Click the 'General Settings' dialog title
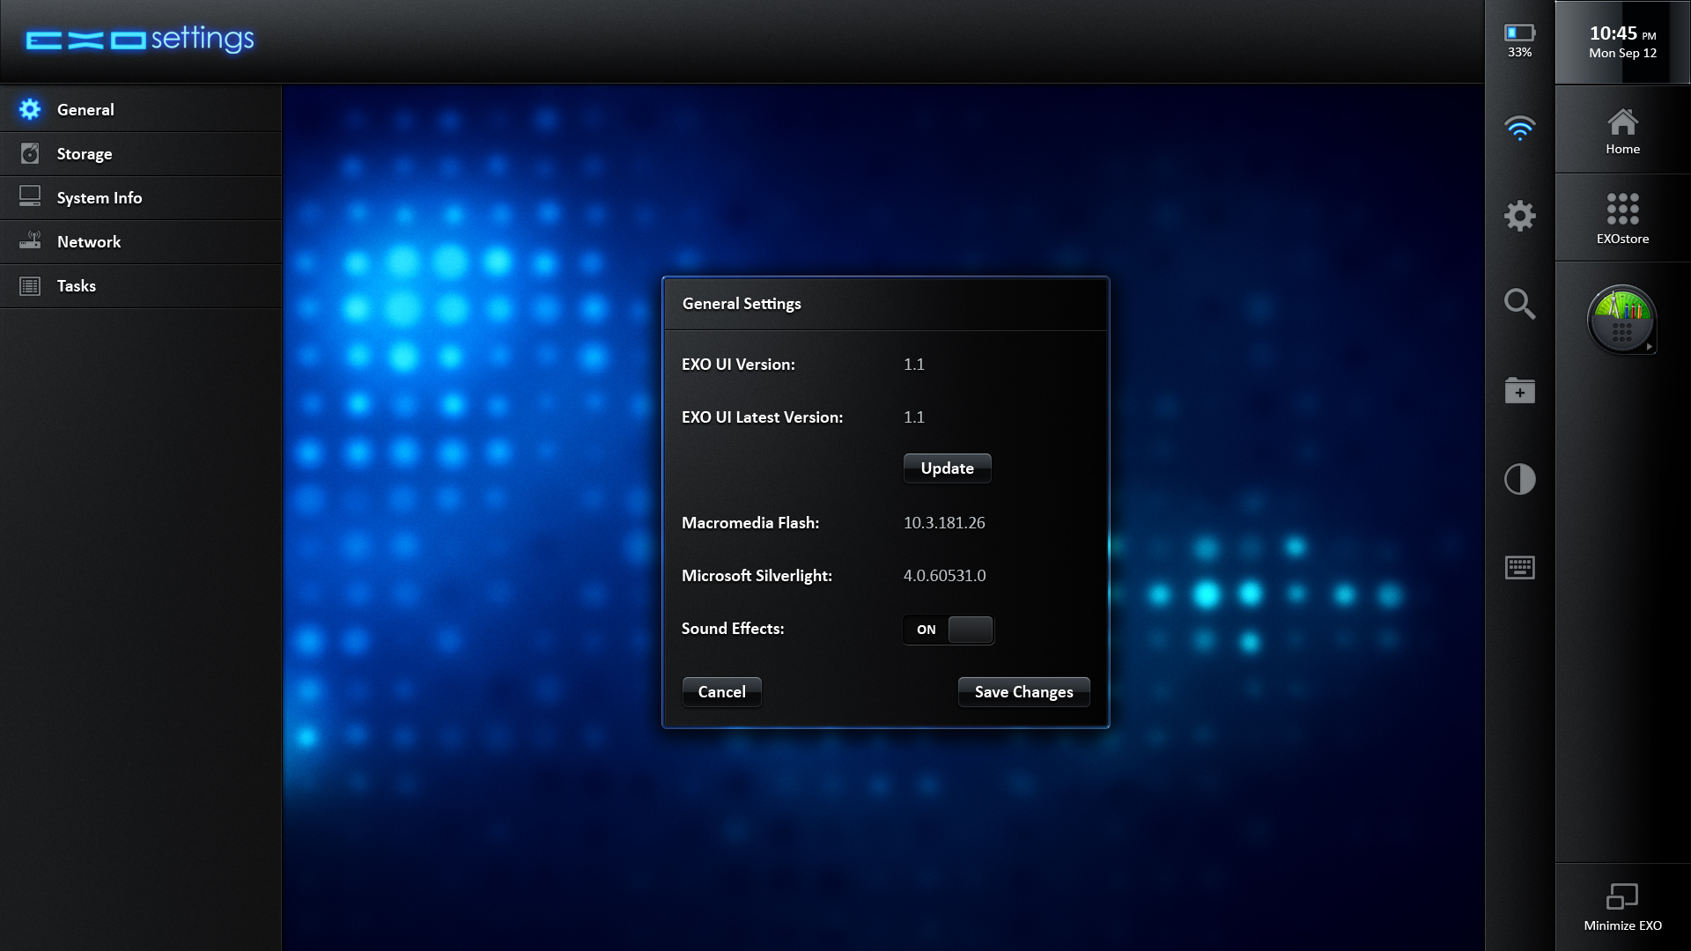 [x=742, y=304]
